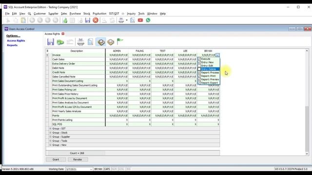
Task: Open the Stock menu
Action: (87, 14)
